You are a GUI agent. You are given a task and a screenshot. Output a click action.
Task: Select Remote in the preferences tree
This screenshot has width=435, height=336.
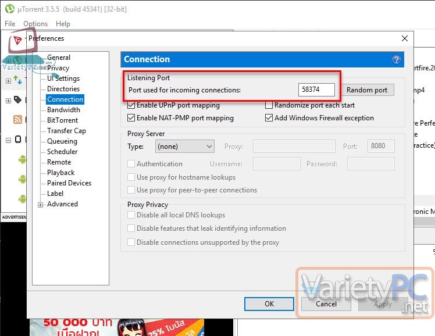pos(59,162)
